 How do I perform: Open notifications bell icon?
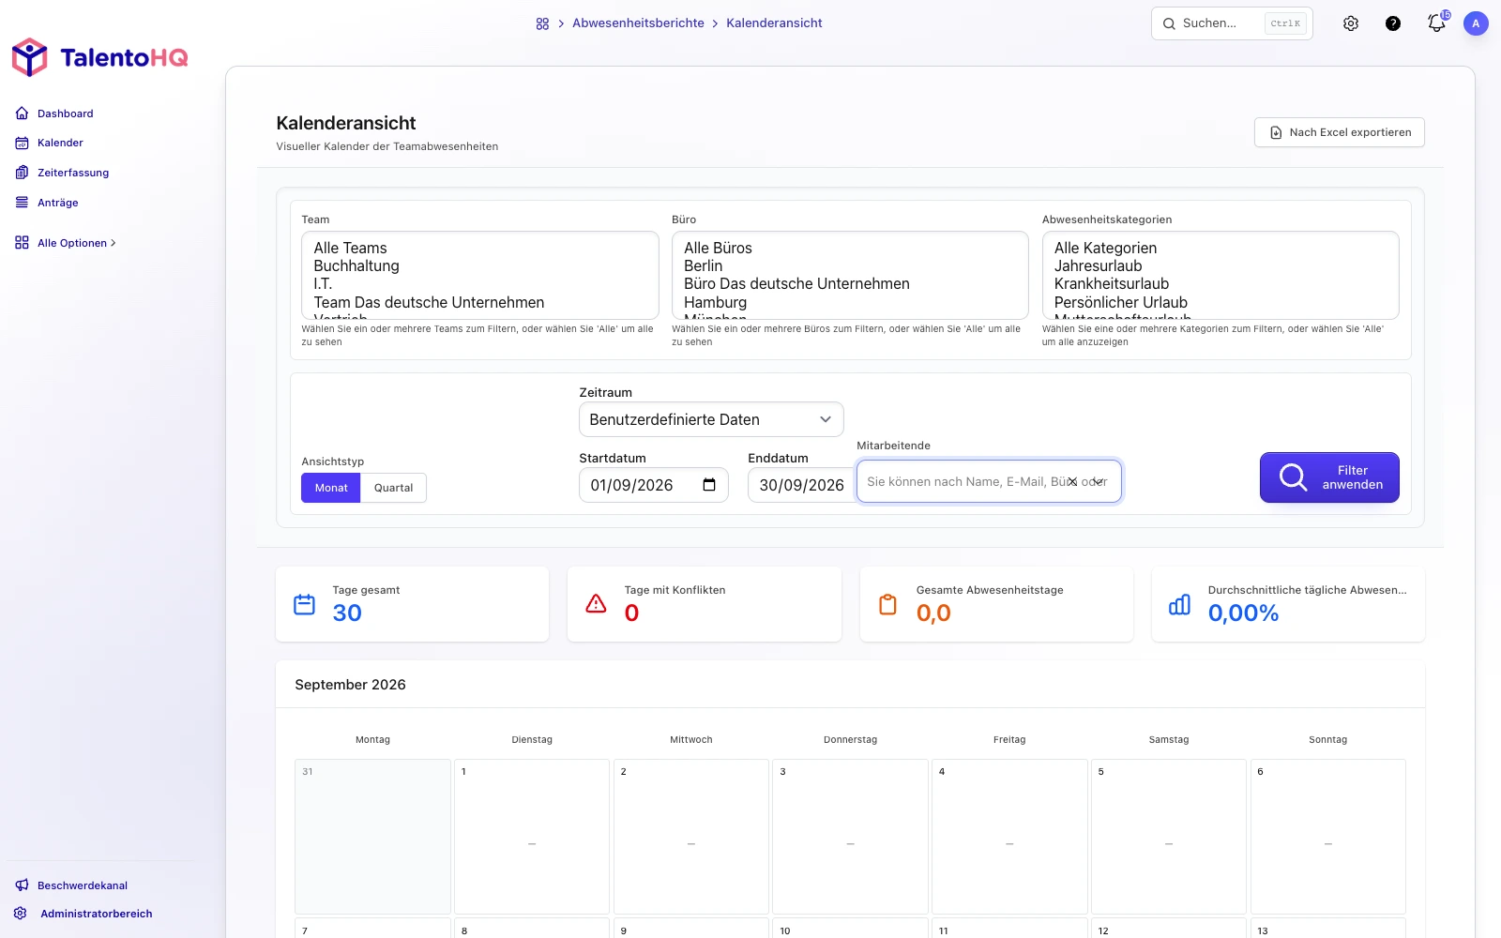pos(1436,23)
